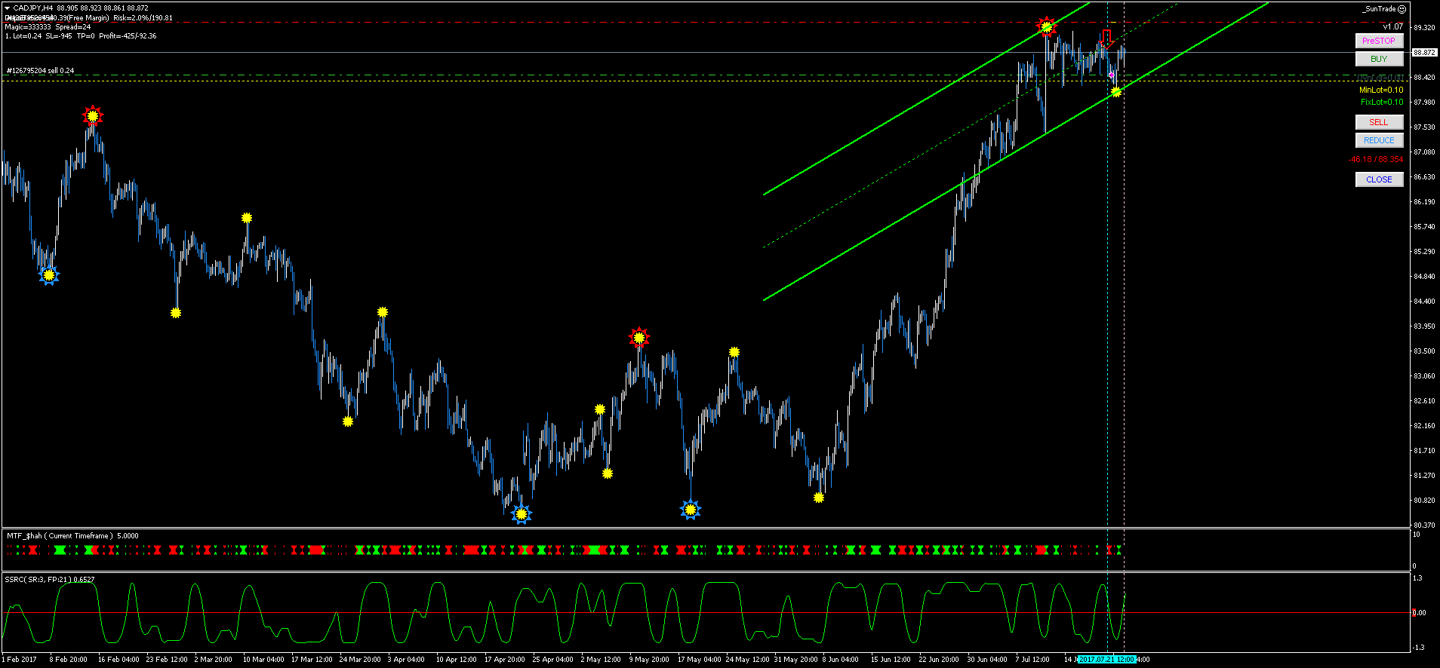
Task: Select the yellow star at the early April high
Action: click(x=383, y=312)
